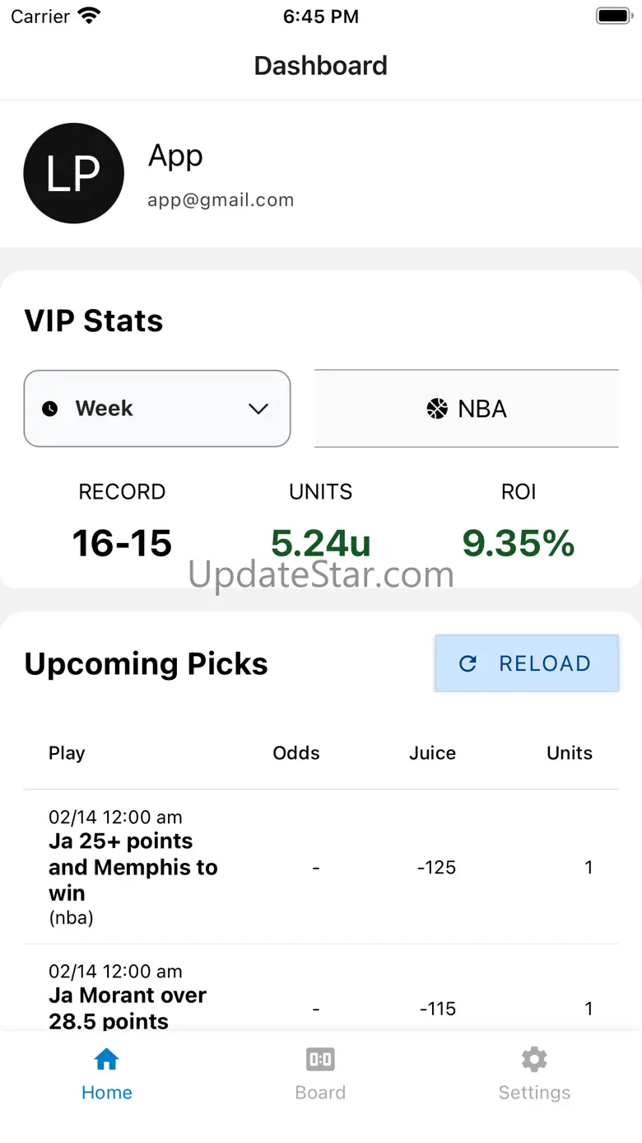Viewport: 642px width, 1143px height.
Task: Tap the Home house icon
Action: coord(107,1059)
